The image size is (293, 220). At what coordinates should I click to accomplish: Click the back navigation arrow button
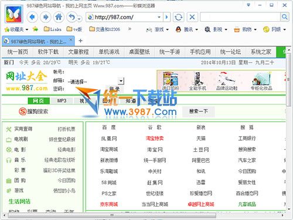pos(32,17)
